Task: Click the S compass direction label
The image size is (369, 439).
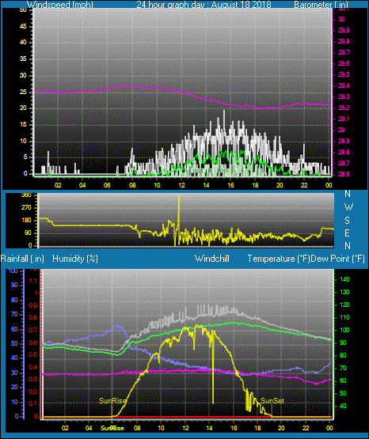Action: click(x=347, y=221)
